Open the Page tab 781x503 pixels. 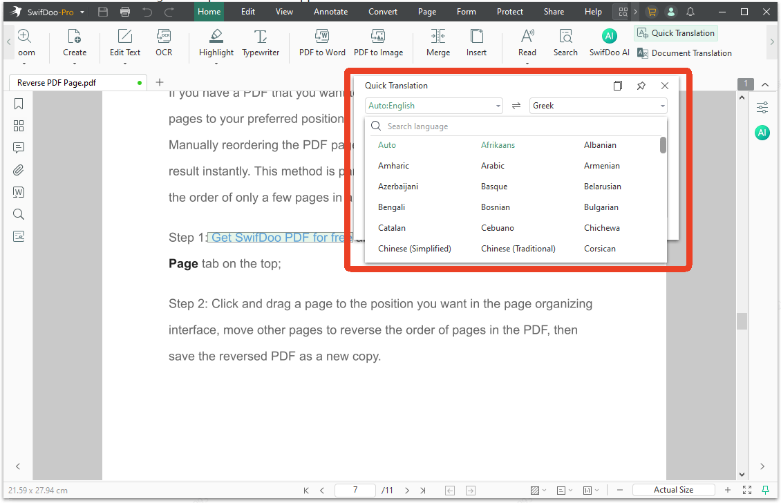tap(427, 12)
